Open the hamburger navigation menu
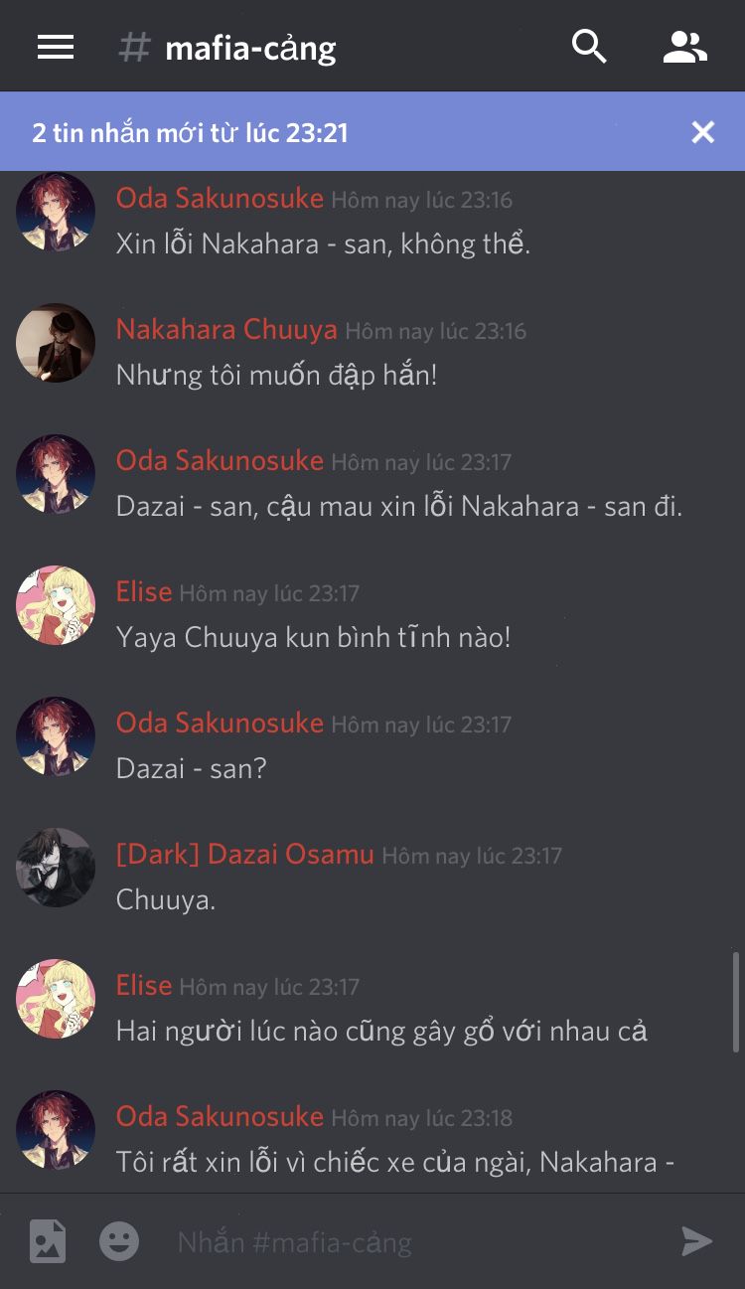The height and width of the screenshot is (1289, 745). (56, 47)
